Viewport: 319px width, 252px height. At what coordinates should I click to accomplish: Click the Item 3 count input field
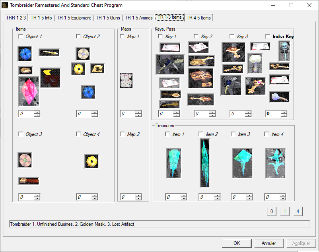pyautogui.click(x=239, y=197)
